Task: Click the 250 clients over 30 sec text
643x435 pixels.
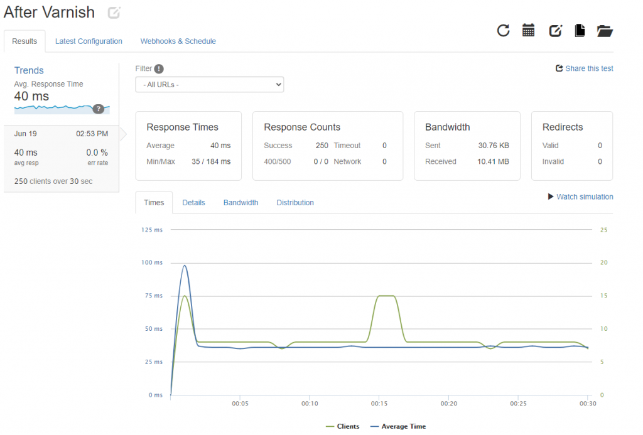Action: pos(53,181)
